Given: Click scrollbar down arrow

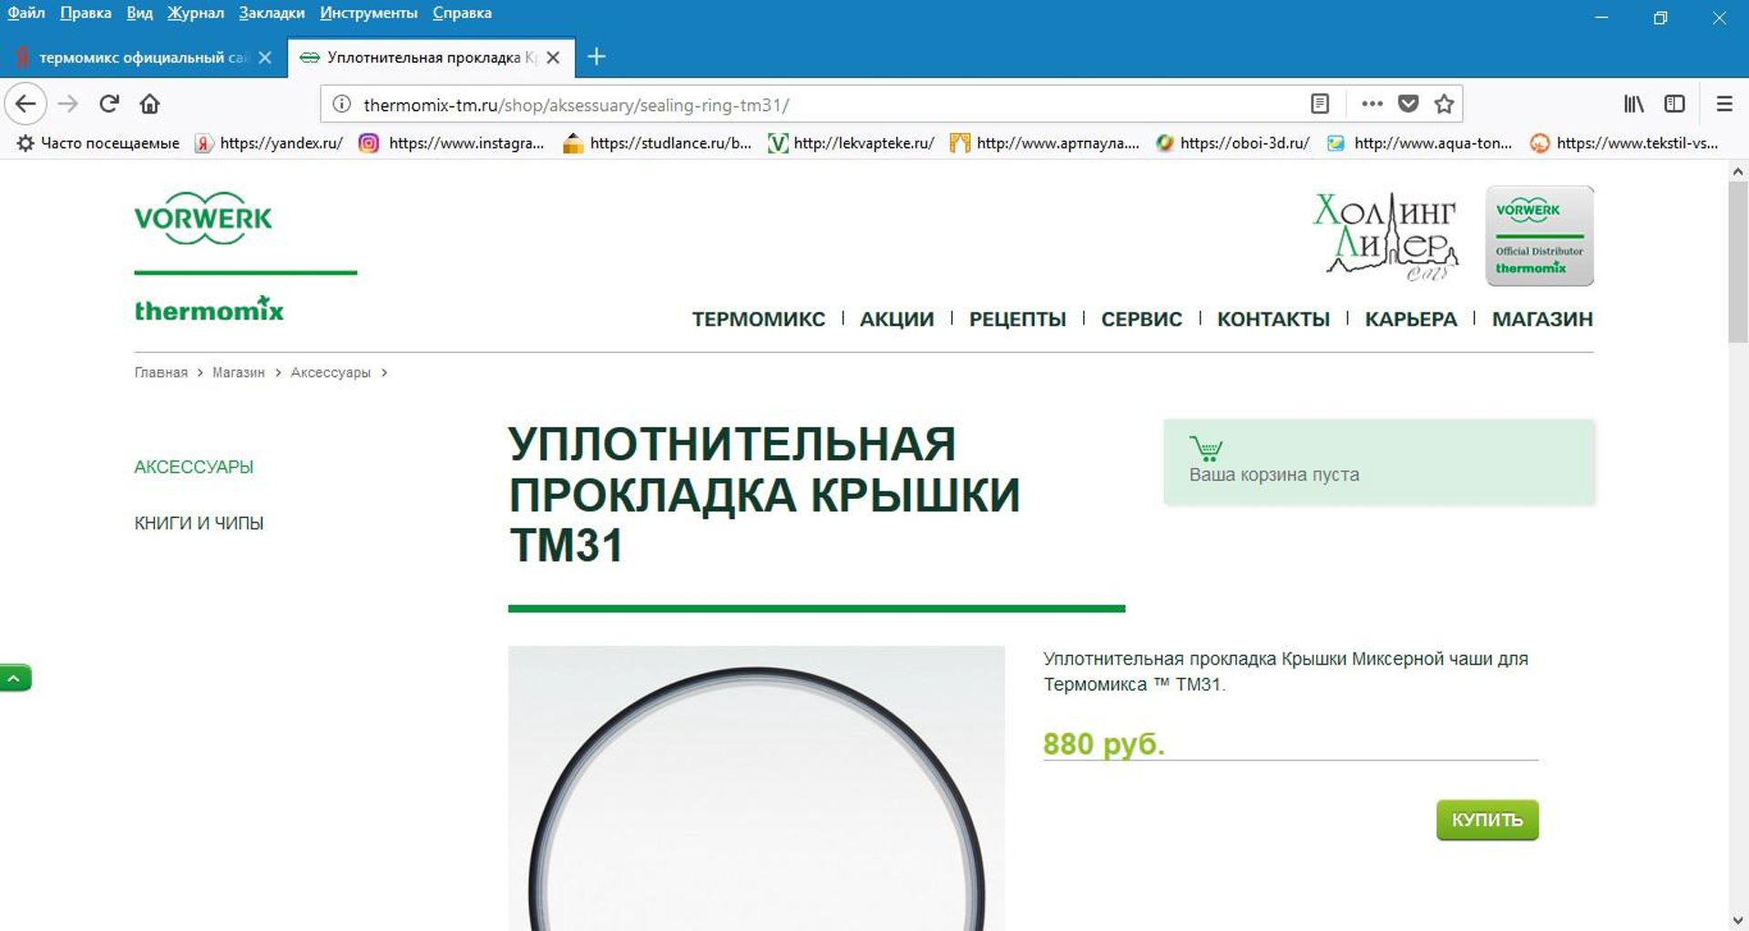Looking at the screenshot, I should point(1737,920).
